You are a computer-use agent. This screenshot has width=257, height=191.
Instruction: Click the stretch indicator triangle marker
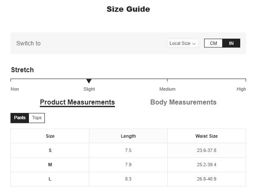coord(89,81)
